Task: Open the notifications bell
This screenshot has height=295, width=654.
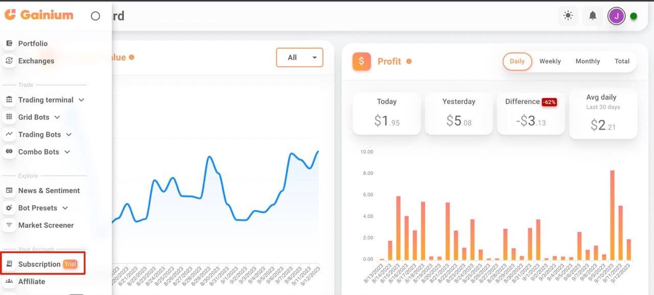Action: (593, 16)
